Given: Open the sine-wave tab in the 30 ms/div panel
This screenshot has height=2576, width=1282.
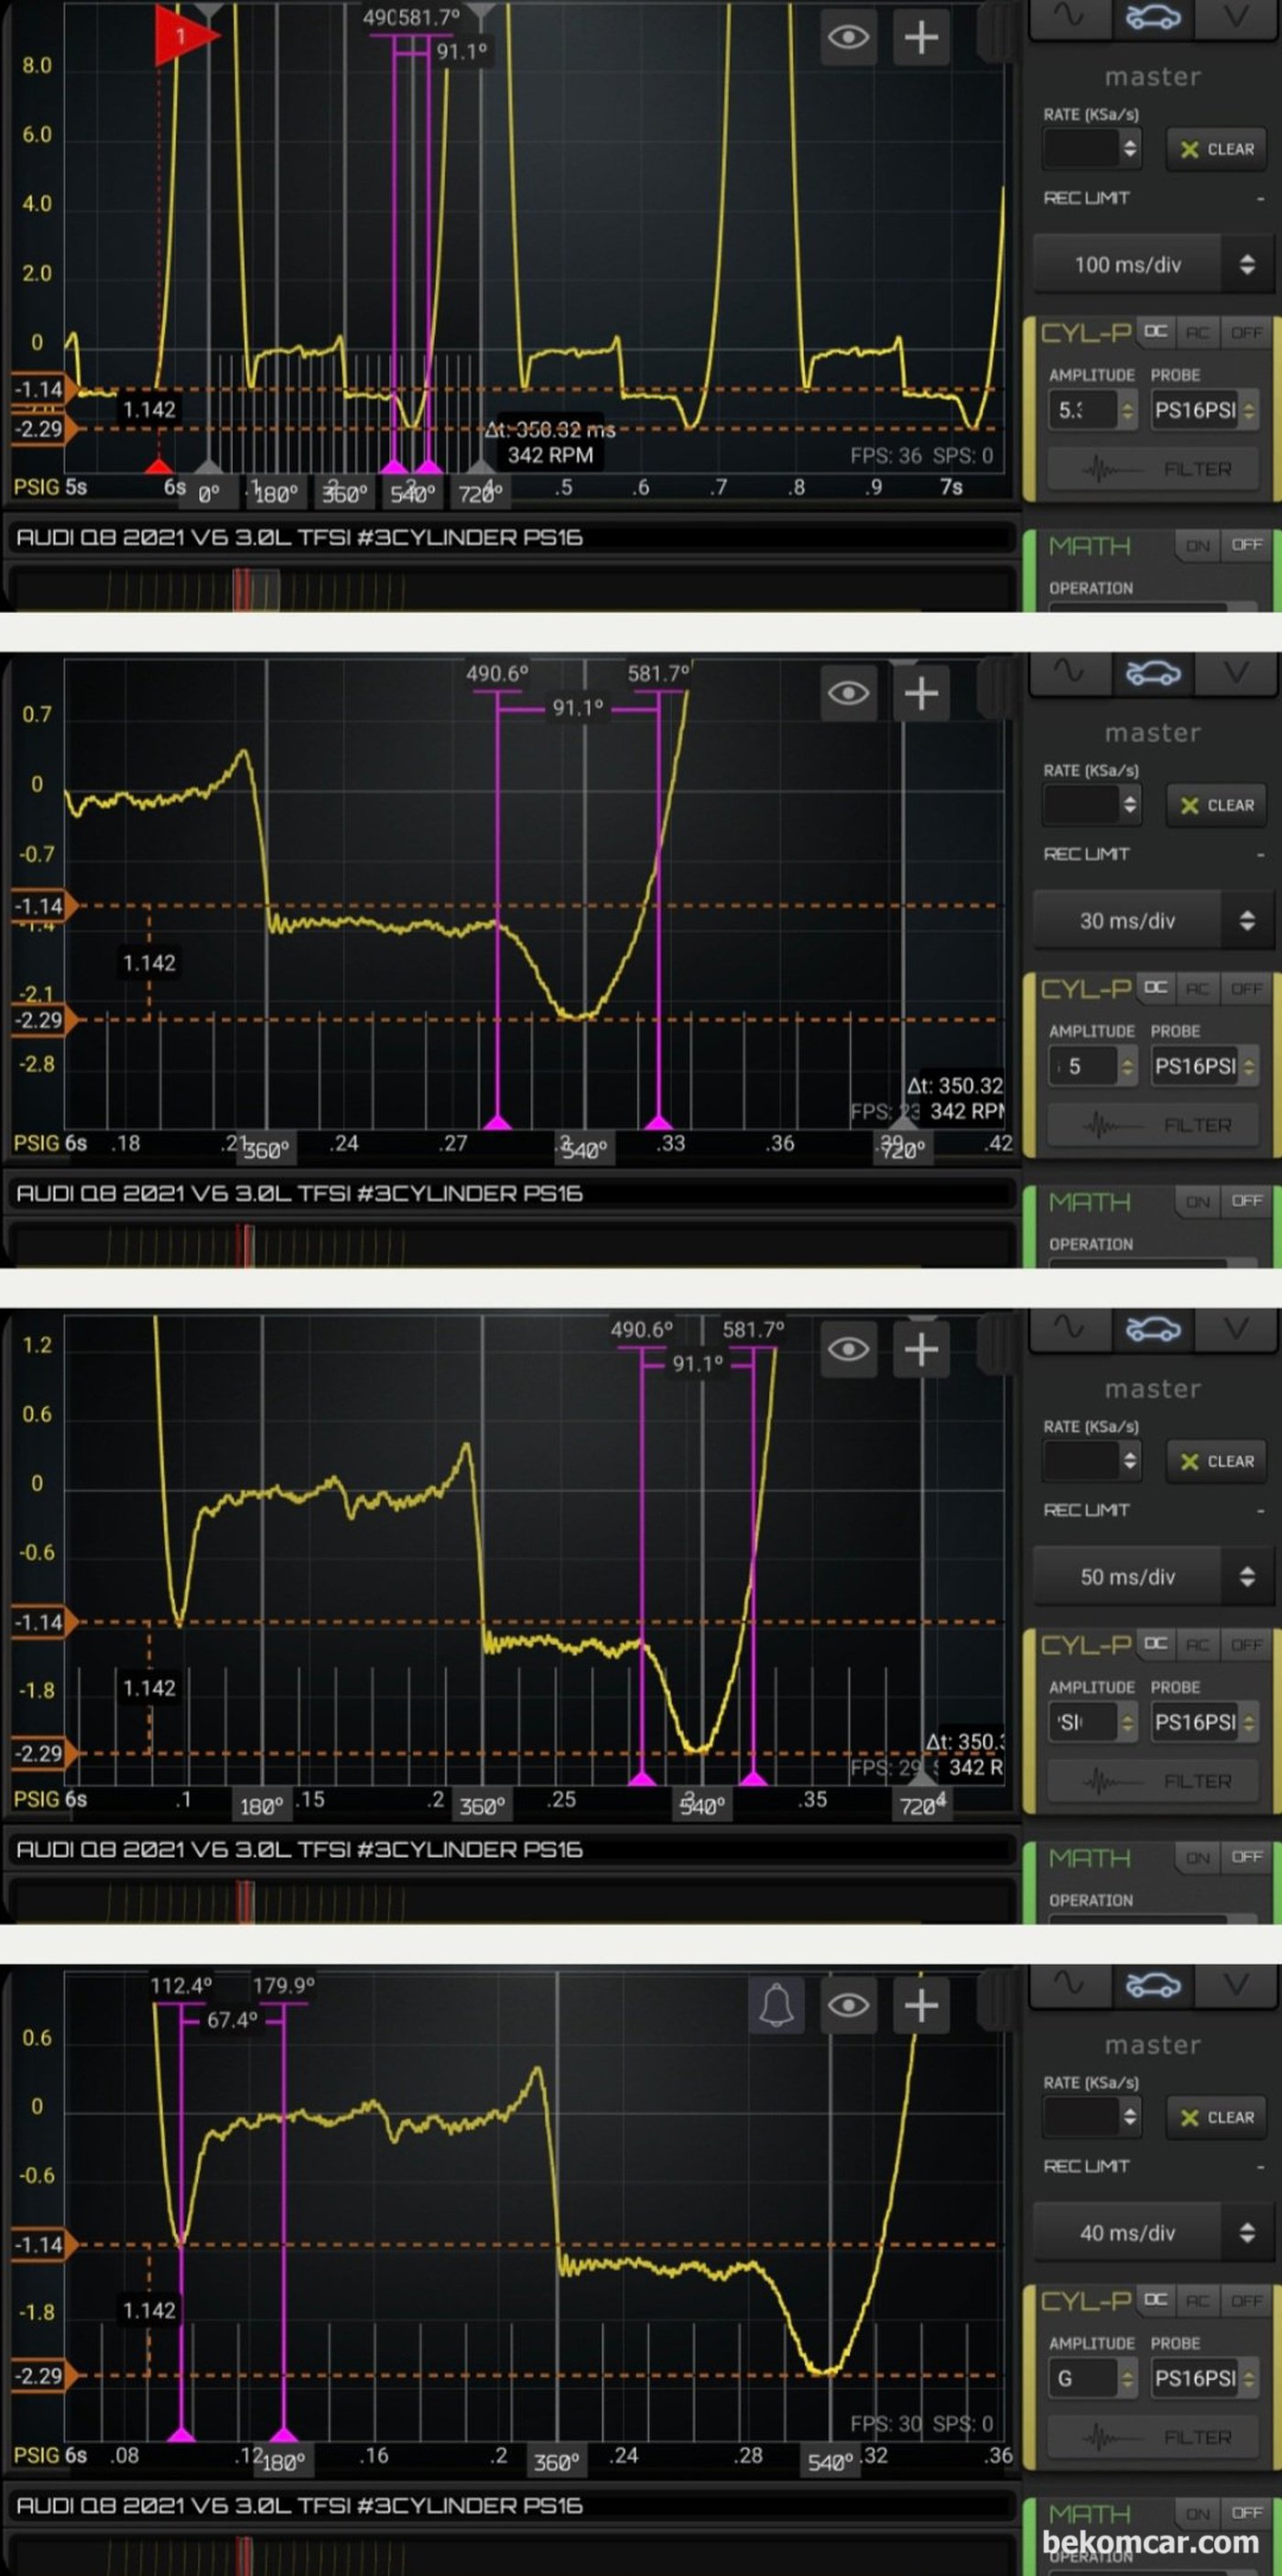Looking at the screenshot, I should [x=1070, y=673].
